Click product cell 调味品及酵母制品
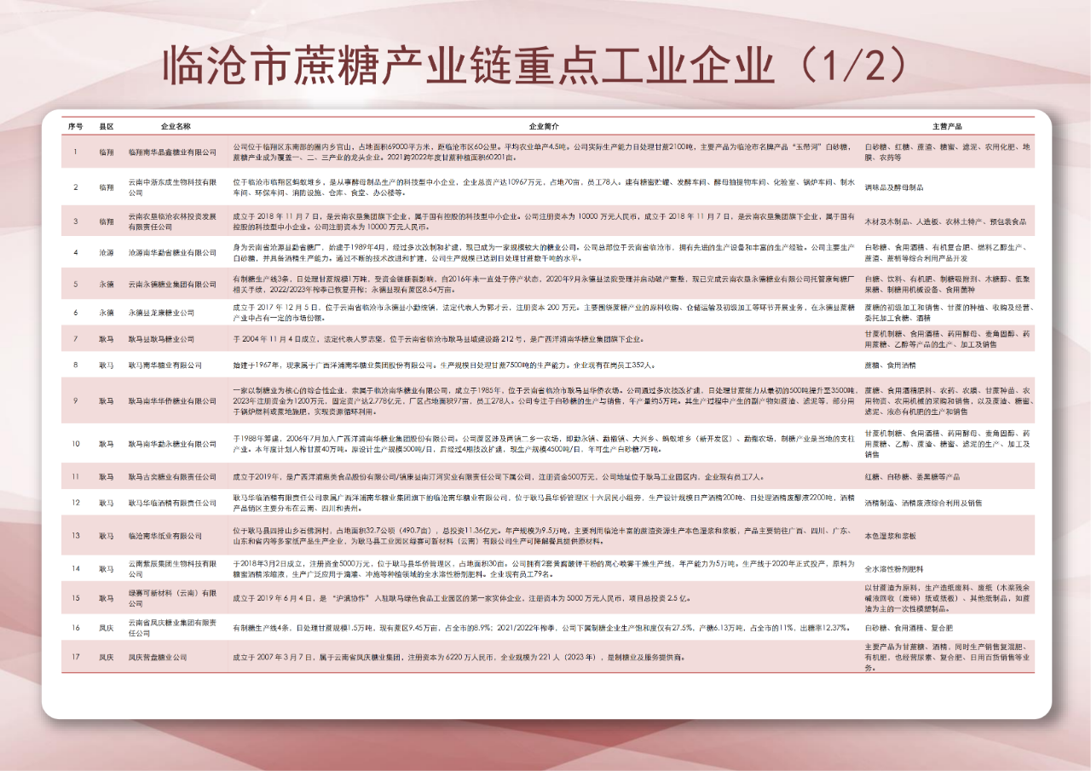1091x771 pixels. pyautogui.click(x=894, y=187)
